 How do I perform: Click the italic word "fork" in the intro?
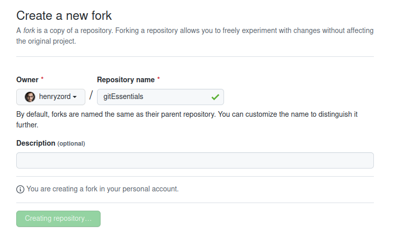coord(30,30)
